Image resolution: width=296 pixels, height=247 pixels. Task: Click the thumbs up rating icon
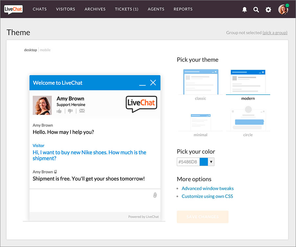tap(59, 111)
